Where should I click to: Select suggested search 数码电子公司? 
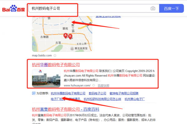click(x=98, y=93)
